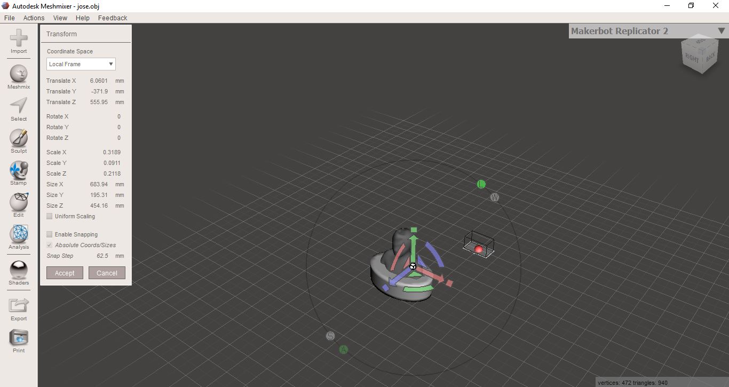Click the Rotate Z value
729x387 pixels.
118,138
